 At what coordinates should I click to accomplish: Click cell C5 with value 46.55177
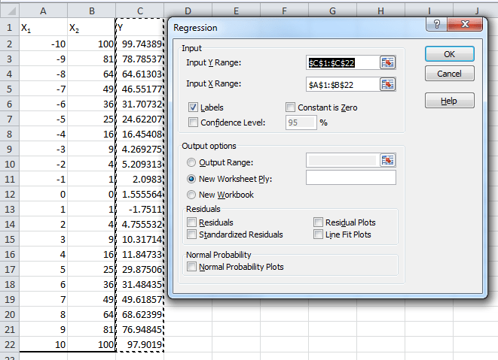pos(139,89)
